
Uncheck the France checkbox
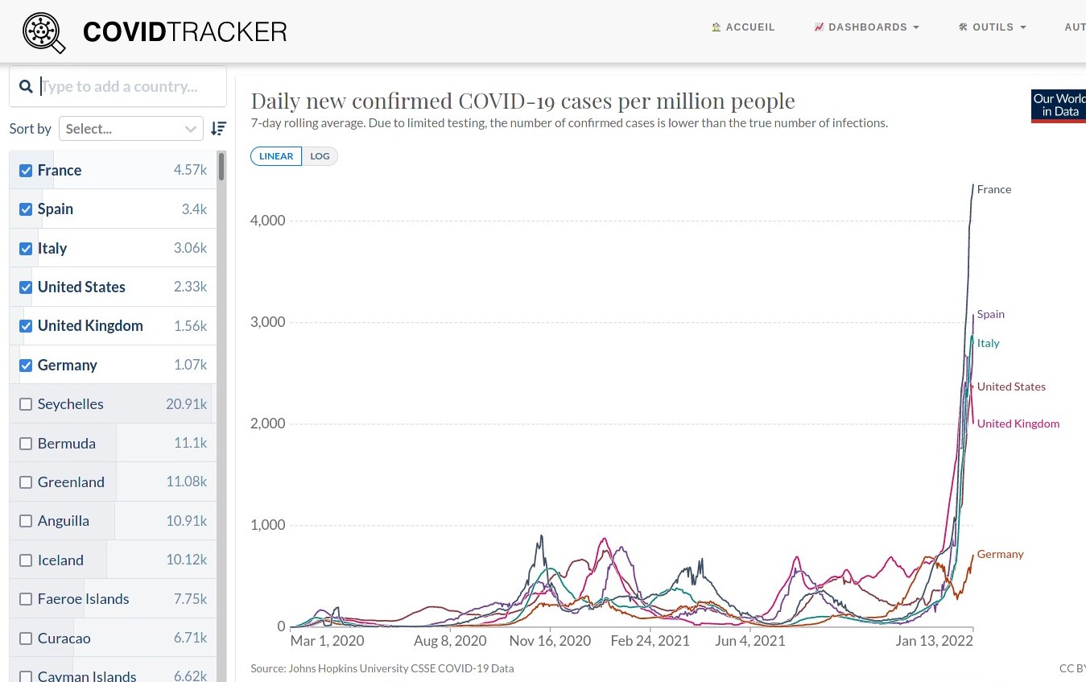coord(26,171)
